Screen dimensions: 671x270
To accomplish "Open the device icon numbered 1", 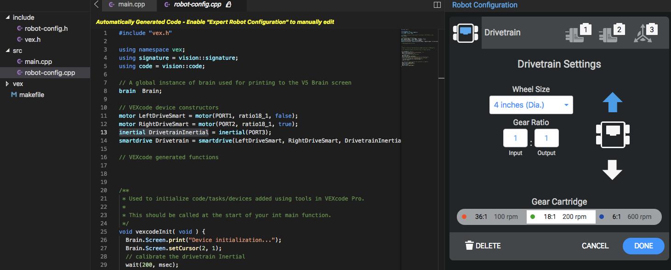I will [578, 33].
